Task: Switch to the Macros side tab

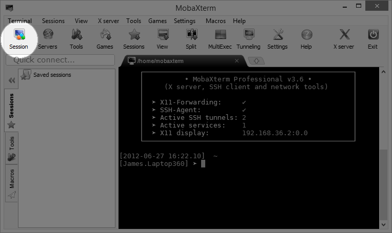Action: coord(11,183)
